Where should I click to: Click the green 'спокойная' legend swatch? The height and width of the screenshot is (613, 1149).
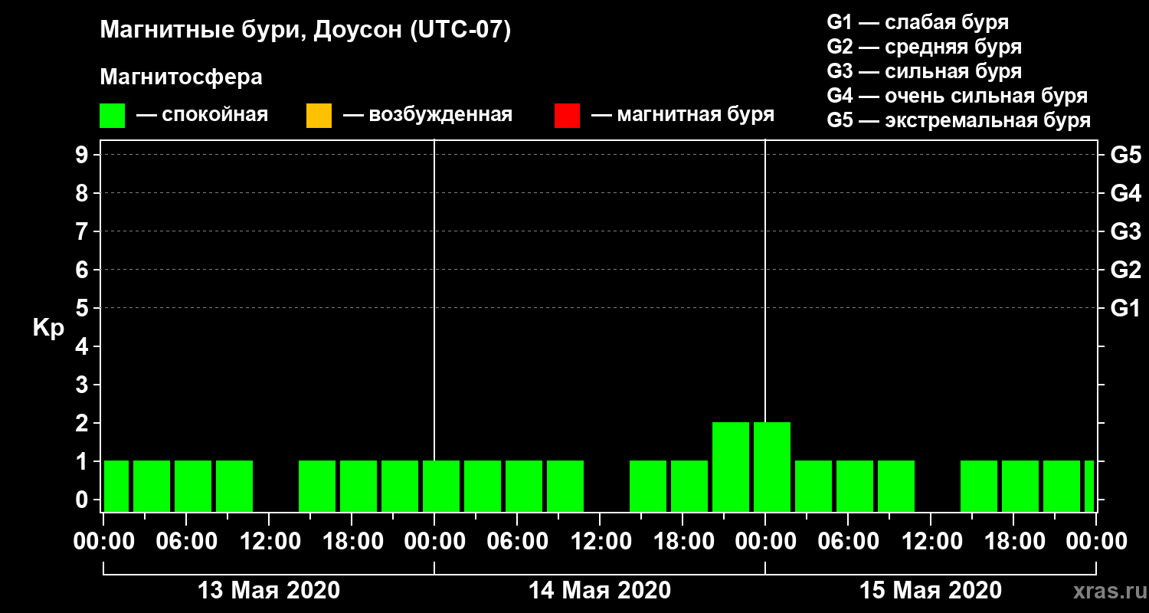[x=112, y=116]
